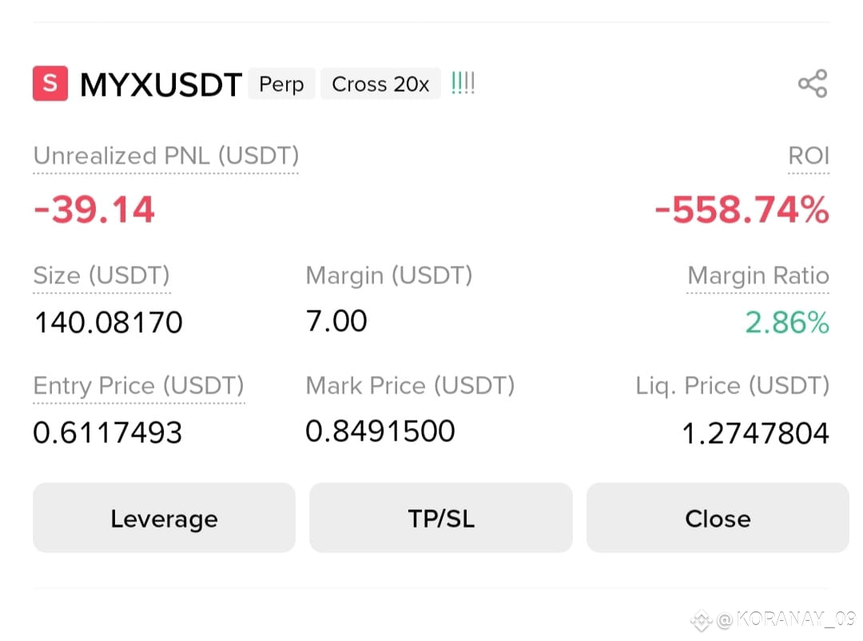Tap the 1.2747804 liquidation price value
The image size is (863, 641).
coord(756,433)
